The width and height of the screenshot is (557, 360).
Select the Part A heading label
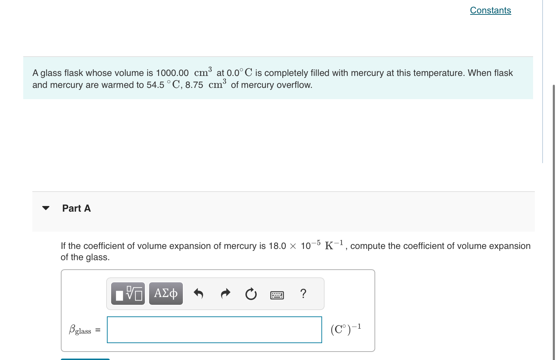tap(76, 208)
